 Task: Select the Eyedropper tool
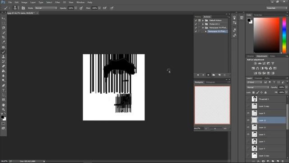pos(3,42)
